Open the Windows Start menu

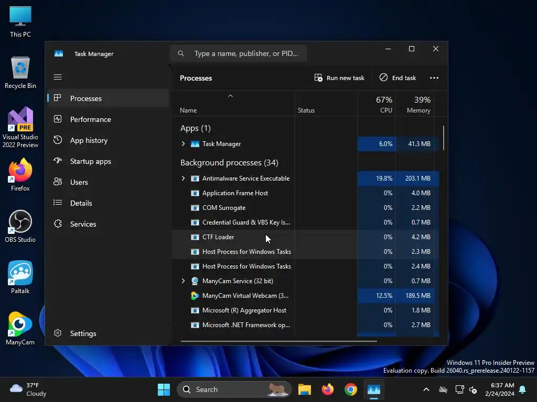click(164, 389)
